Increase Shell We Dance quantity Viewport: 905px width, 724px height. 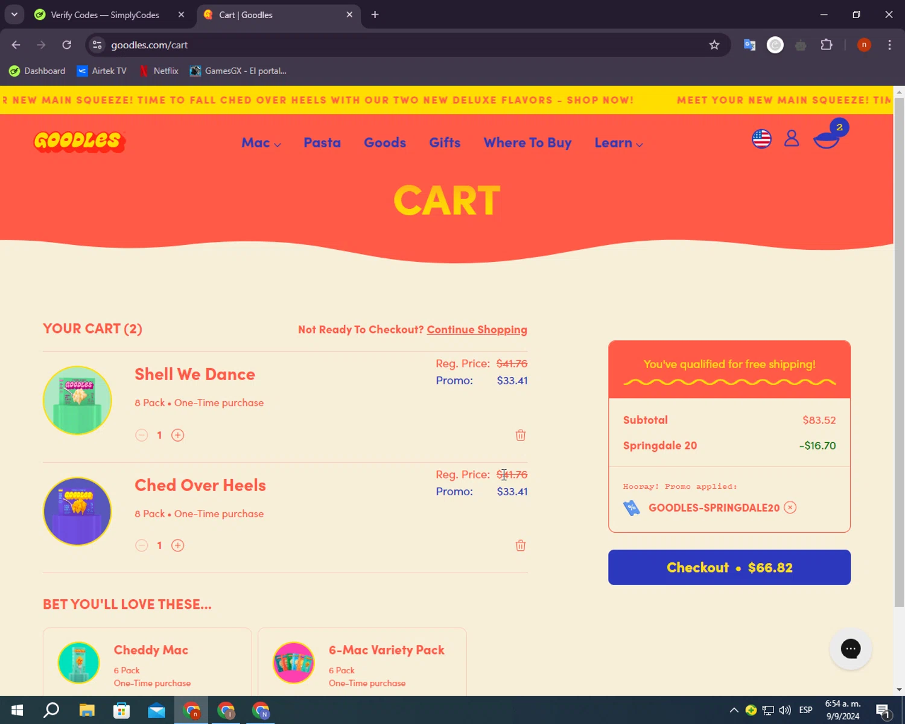[177, 435]
